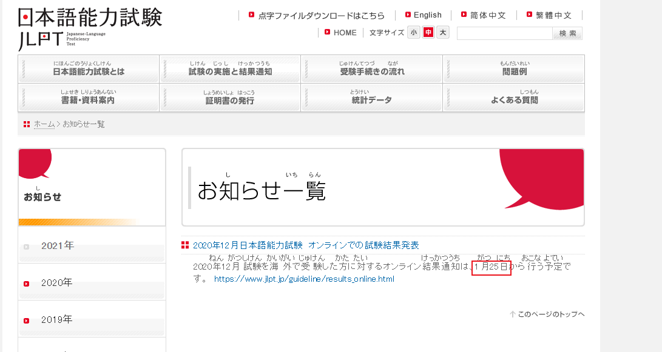Open the English language link
Screen dimensions: 662x352
tap(427, 15)
